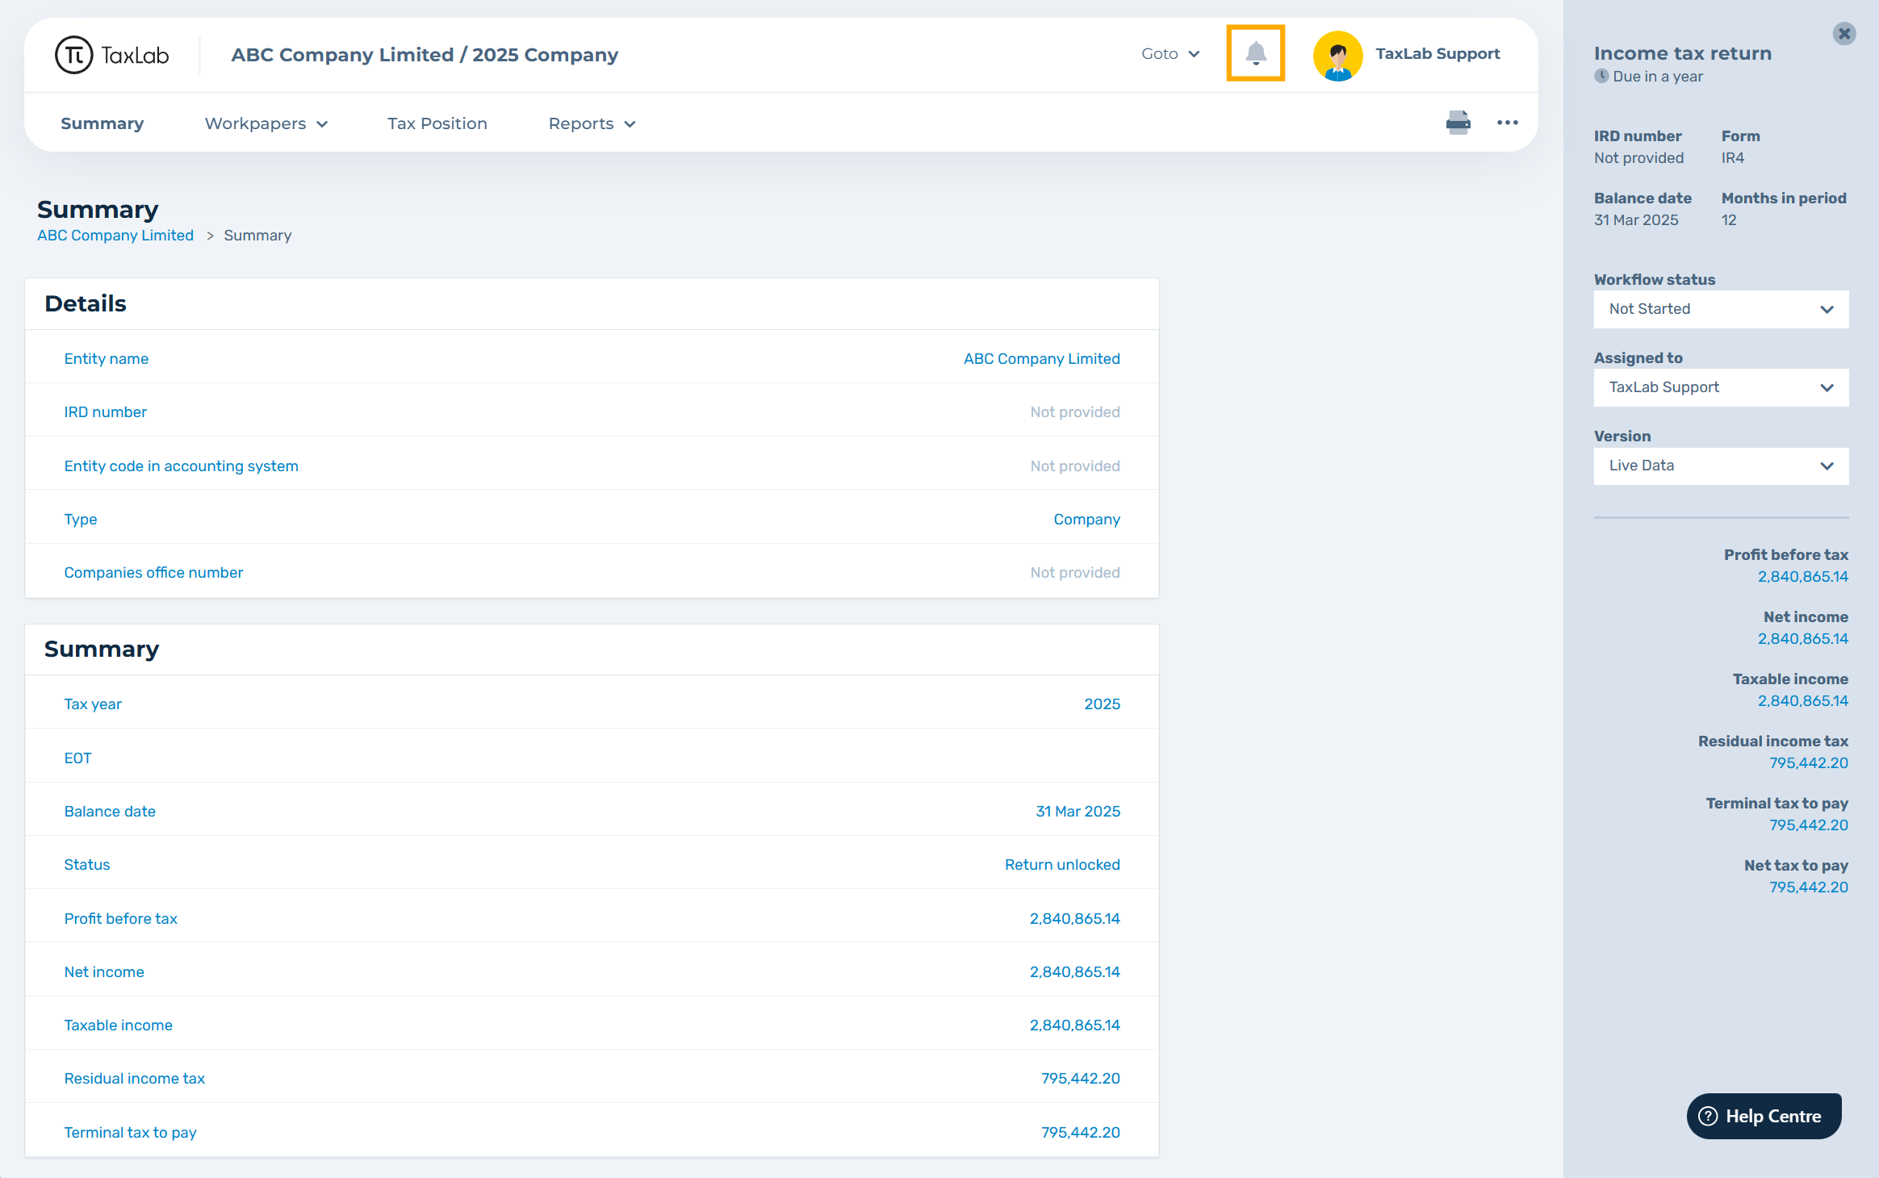
Task: Expand the Workflow status Not Started dropdown
Action: (1721, 309)
